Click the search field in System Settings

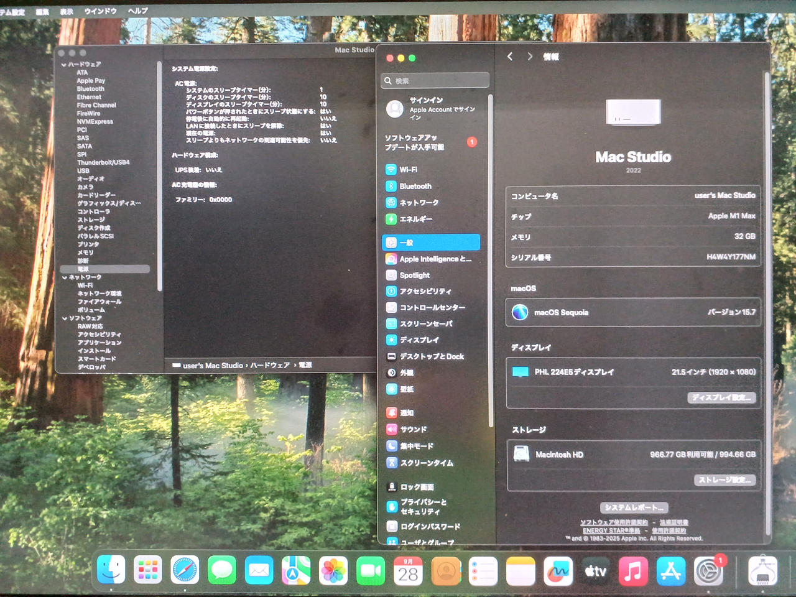(x=435, y=81)
